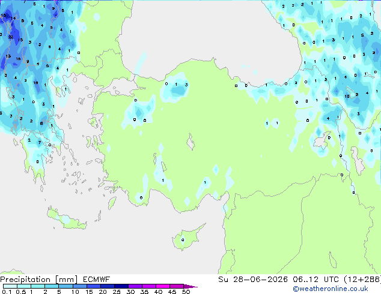Select the 30–35 mm purple legend swatch
381x294 pixels.
135,286
